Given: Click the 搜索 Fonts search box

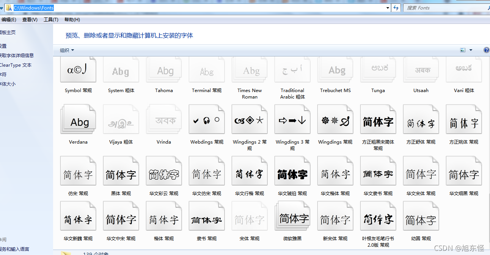Looking at the screenshot, I should [447, 8].
